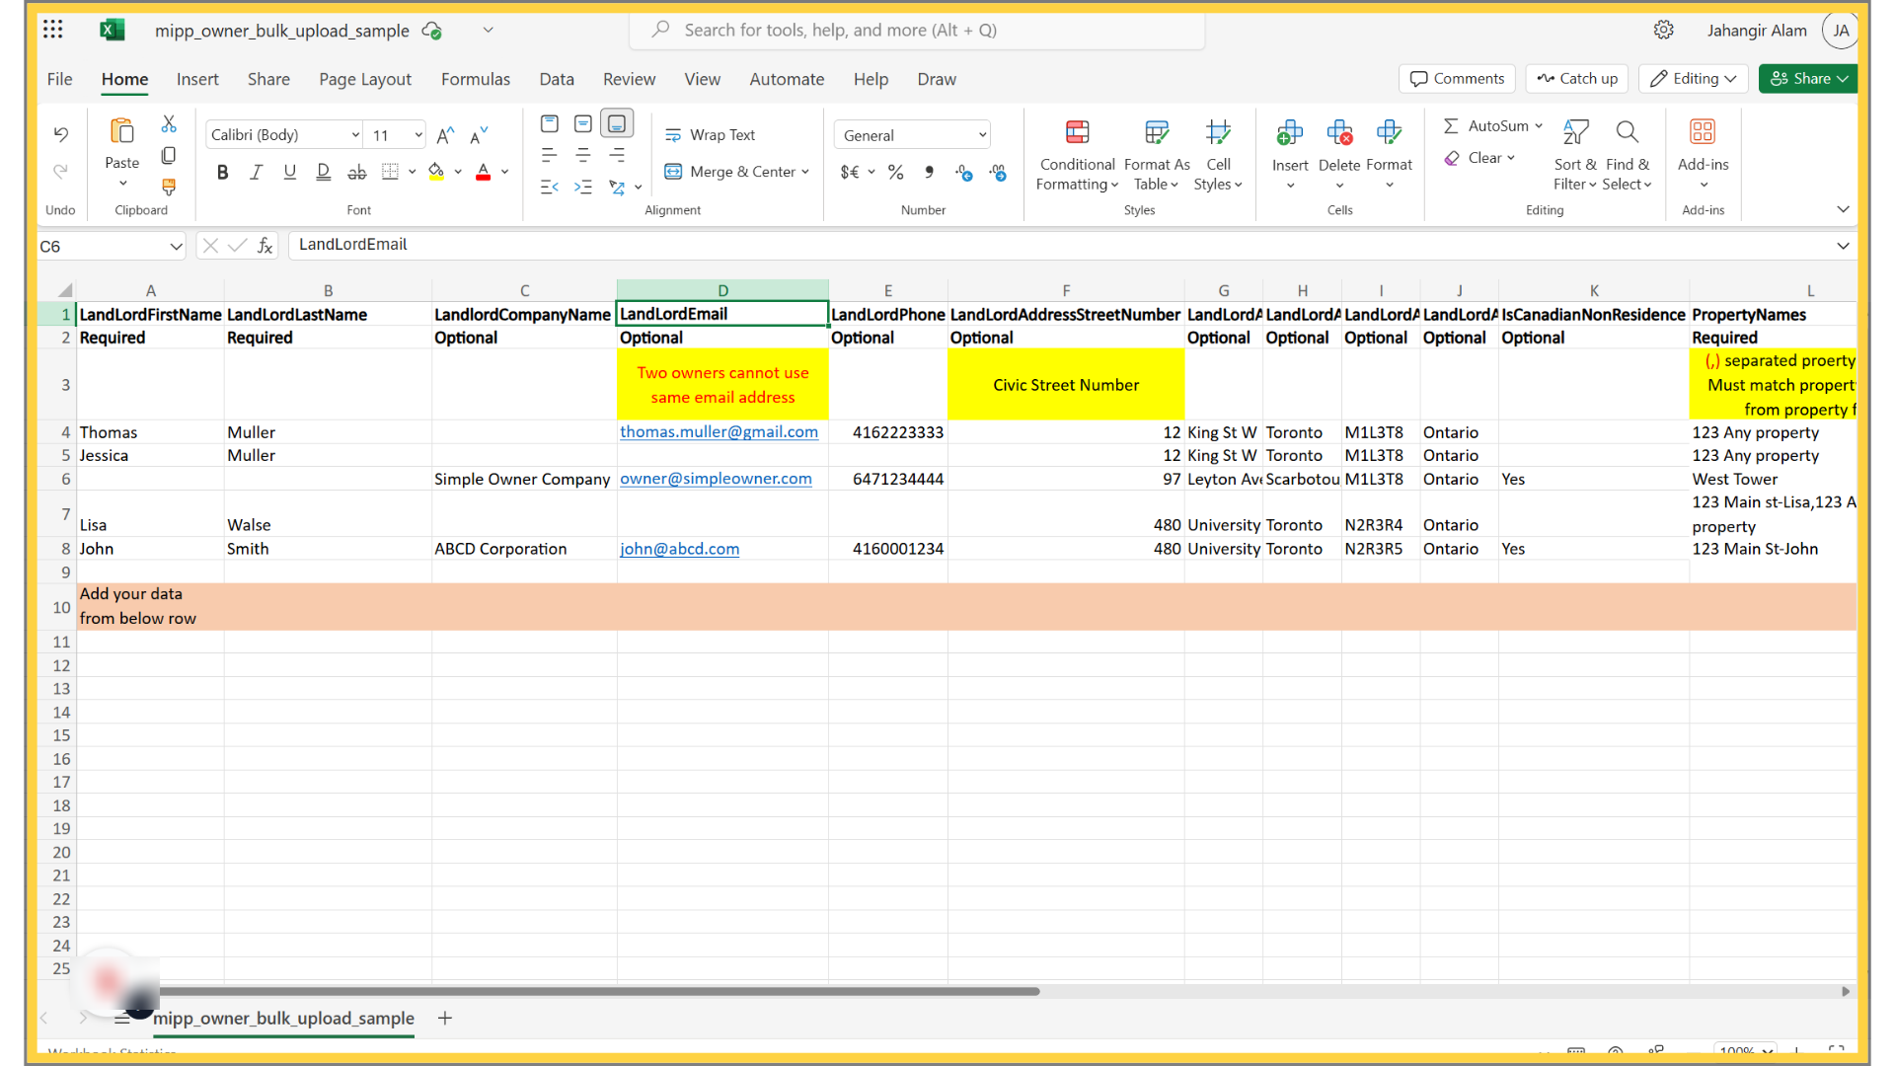Apply yellow fill color
This screenshot has width=1895, height=1066.
point(436,172)
